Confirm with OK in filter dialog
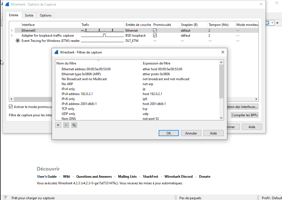This screenshot has width=282, height=200. [169, 133]
